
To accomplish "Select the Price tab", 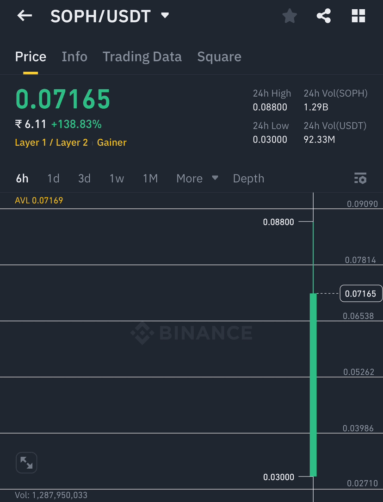I will pos(31,56).
